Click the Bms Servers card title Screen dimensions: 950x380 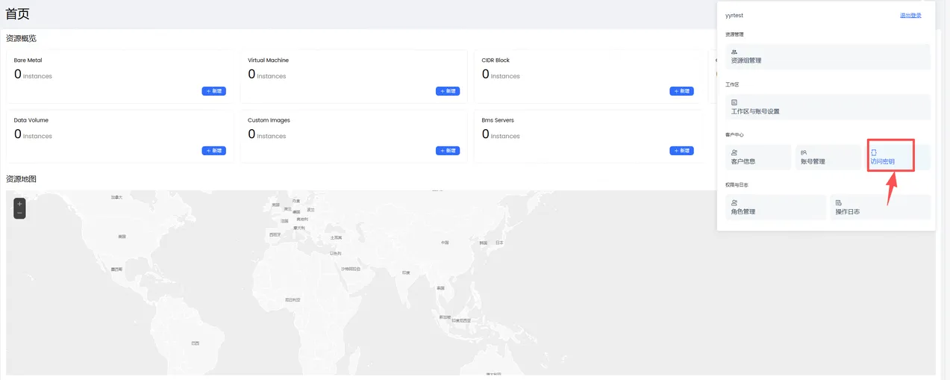pos(499,120)
